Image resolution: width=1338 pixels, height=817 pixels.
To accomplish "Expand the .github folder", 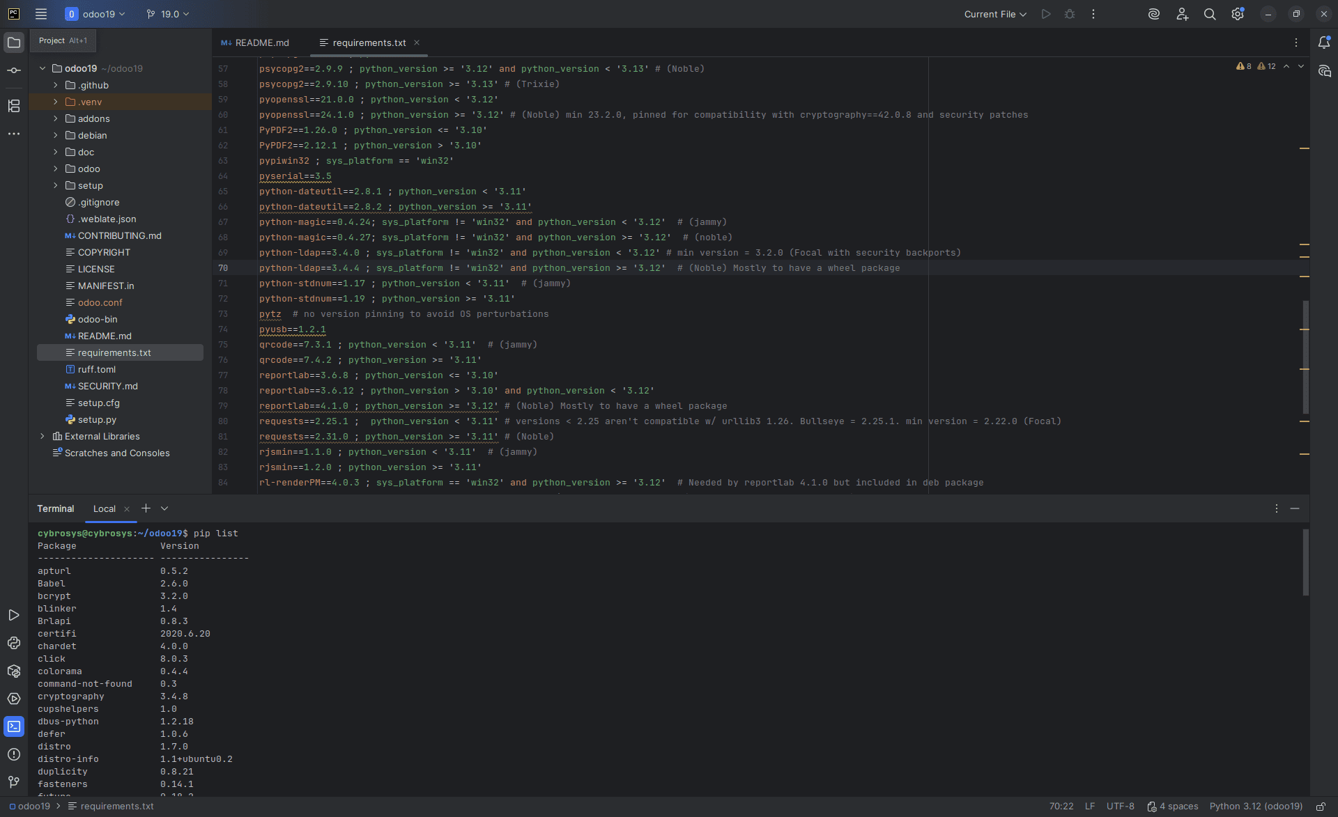I will [56, 85].
